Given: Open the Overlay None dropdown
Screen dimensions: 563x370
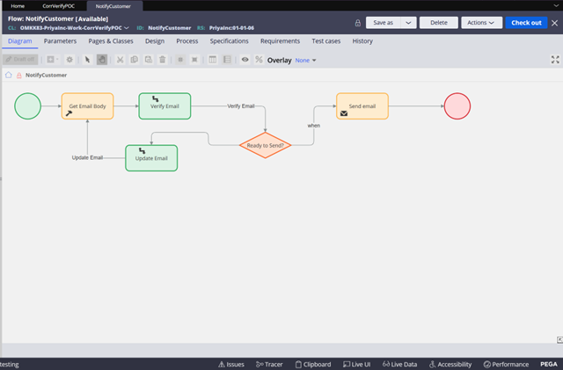Looking at the screenshot, I should [305, 61].
